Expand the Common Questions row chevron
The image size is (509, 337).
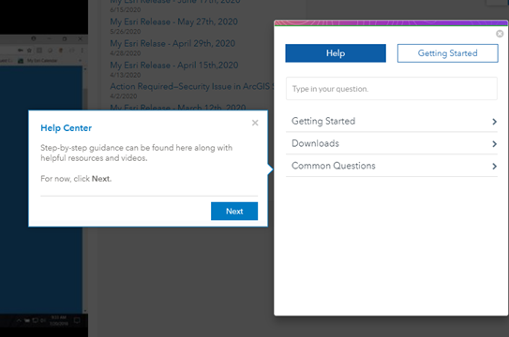click(494, 167)
